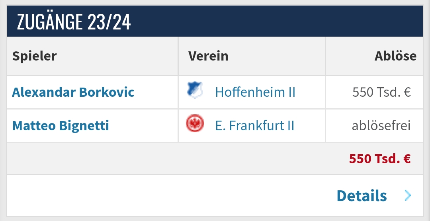Click the ablösefrei fee for Bignetti

pos(381,125)
